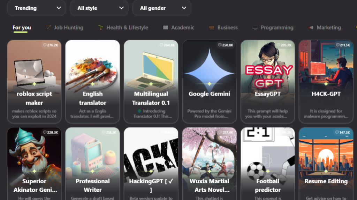Switch to the Business tab
This screenshot has height=200, width=357.
(223, 27)
